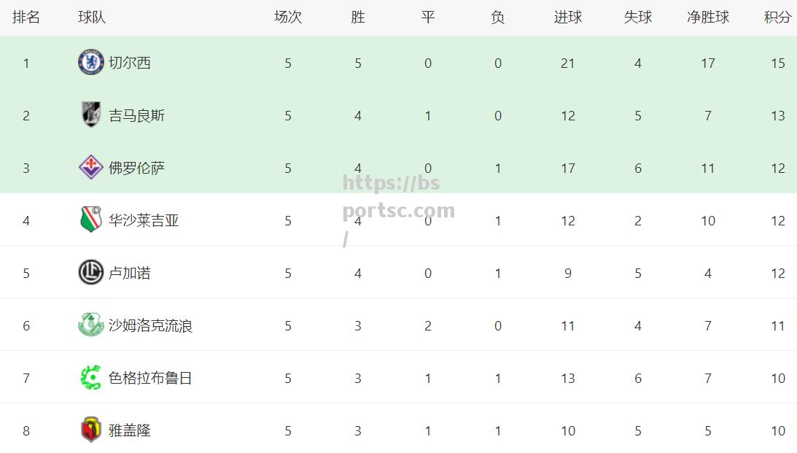
Task: Click the 净胜球 goal difference column header
Action: point(708,18)
